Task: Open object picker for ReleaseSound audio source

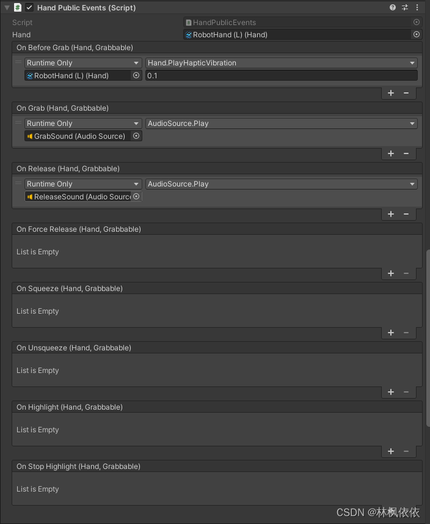Action: (x=136, y=196)
